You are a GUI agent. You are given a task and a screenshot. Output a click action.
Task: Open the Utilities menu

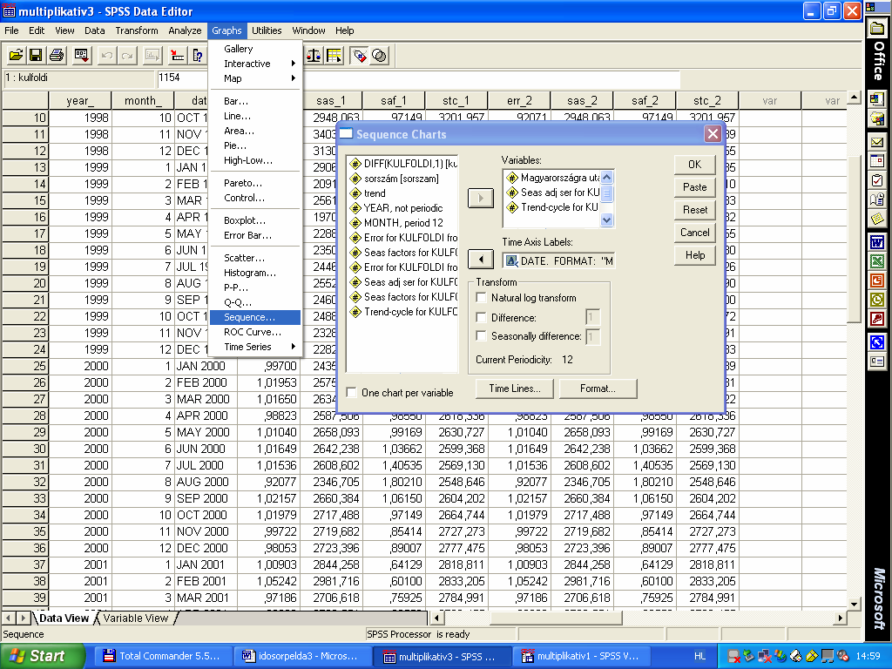click(267, 30)
